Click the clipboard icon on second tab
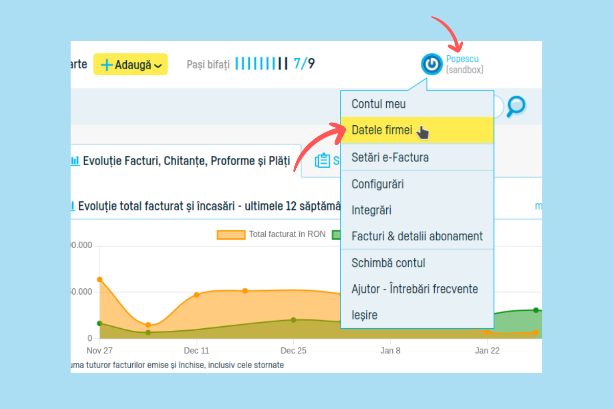The width and height of the screenshot is (613, 409). tap(322, 161)
